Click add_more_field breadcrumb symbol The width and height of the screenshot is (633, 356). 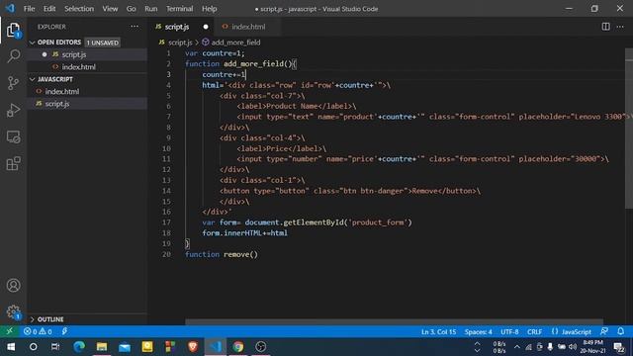click(235, 43)
